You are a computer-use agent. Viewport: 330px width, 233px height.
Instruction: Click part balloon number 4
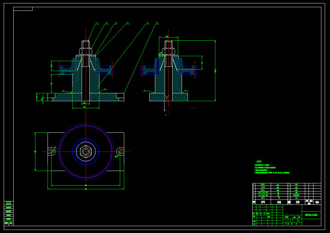pos(128,23)
